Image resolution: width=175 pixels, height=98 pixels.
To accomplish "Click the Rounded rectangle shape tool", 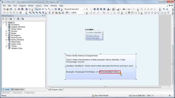I will point(149,13).
